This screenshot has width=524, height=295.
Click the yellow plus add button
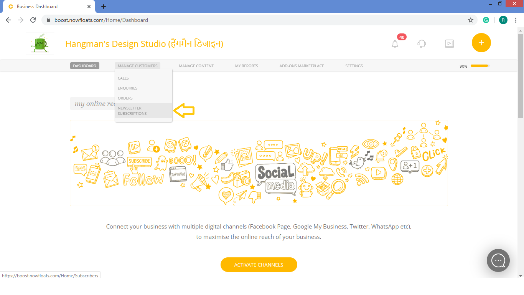coord(481,43)
